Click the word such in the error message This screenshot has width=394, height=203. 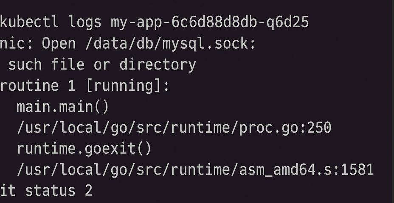tap(25, 64)
